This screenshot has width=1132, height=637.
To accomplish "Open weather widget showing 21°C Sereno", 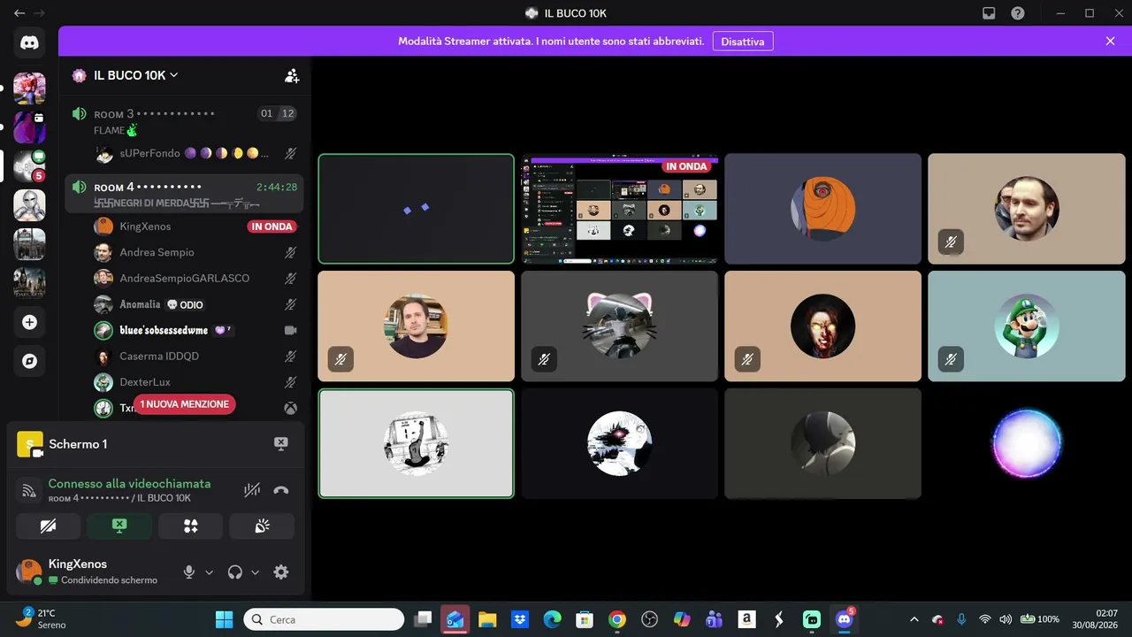I will (x=40, y=618).
